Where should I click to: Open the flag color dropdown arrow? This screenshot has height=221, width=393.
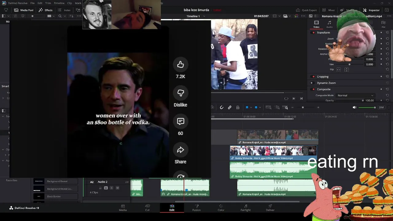(x=251, y=107)
